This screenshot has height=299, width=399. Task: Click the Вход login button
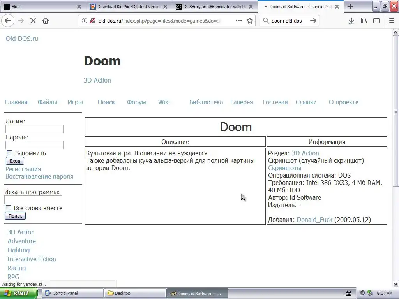[15, 161]
